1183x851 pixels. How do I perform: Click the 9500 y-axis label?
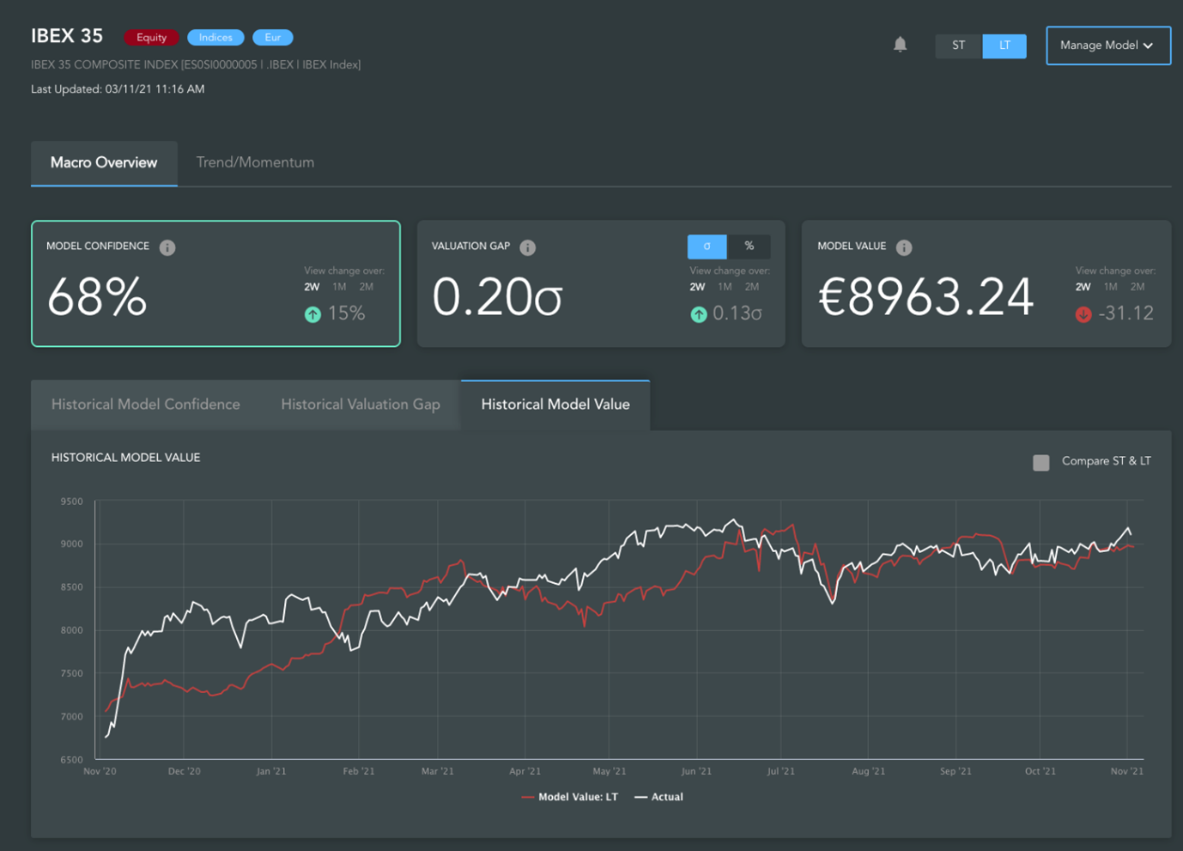[72, 501]
